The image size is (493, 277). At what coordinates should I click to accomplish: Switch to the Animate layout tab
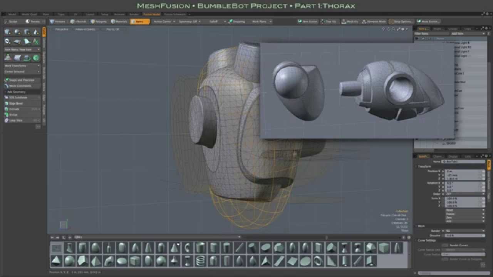(119, 14)
